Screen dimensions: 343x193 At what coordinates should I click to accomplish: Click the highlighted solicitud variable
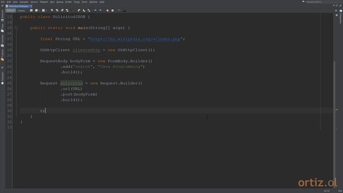coord(71,83)
